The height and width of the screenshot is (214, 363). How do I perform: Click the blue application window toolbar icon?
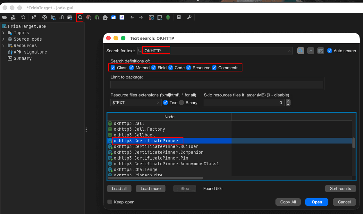[114, 17]
